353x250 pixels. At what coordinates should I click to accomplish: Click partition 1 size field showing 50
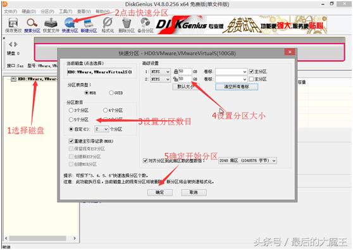tap(185, 72)
